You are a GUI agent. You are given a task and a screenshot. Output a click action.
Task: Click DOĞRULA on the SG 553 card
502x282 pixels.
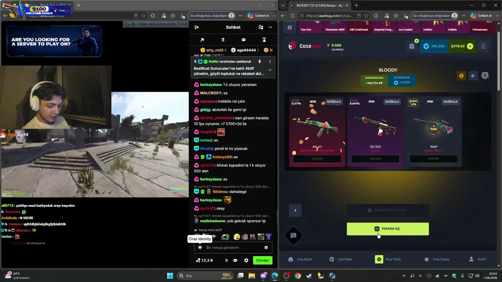(392, 102)
